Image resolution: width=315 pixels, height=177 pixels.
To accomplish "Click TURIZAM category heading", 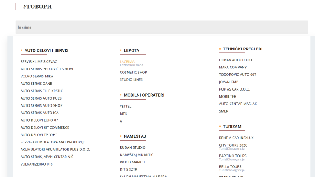I will [x=232, y=127].
